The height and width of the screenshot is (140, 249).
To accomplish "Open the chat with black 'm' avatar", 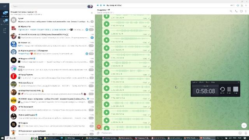I will 52,60.
